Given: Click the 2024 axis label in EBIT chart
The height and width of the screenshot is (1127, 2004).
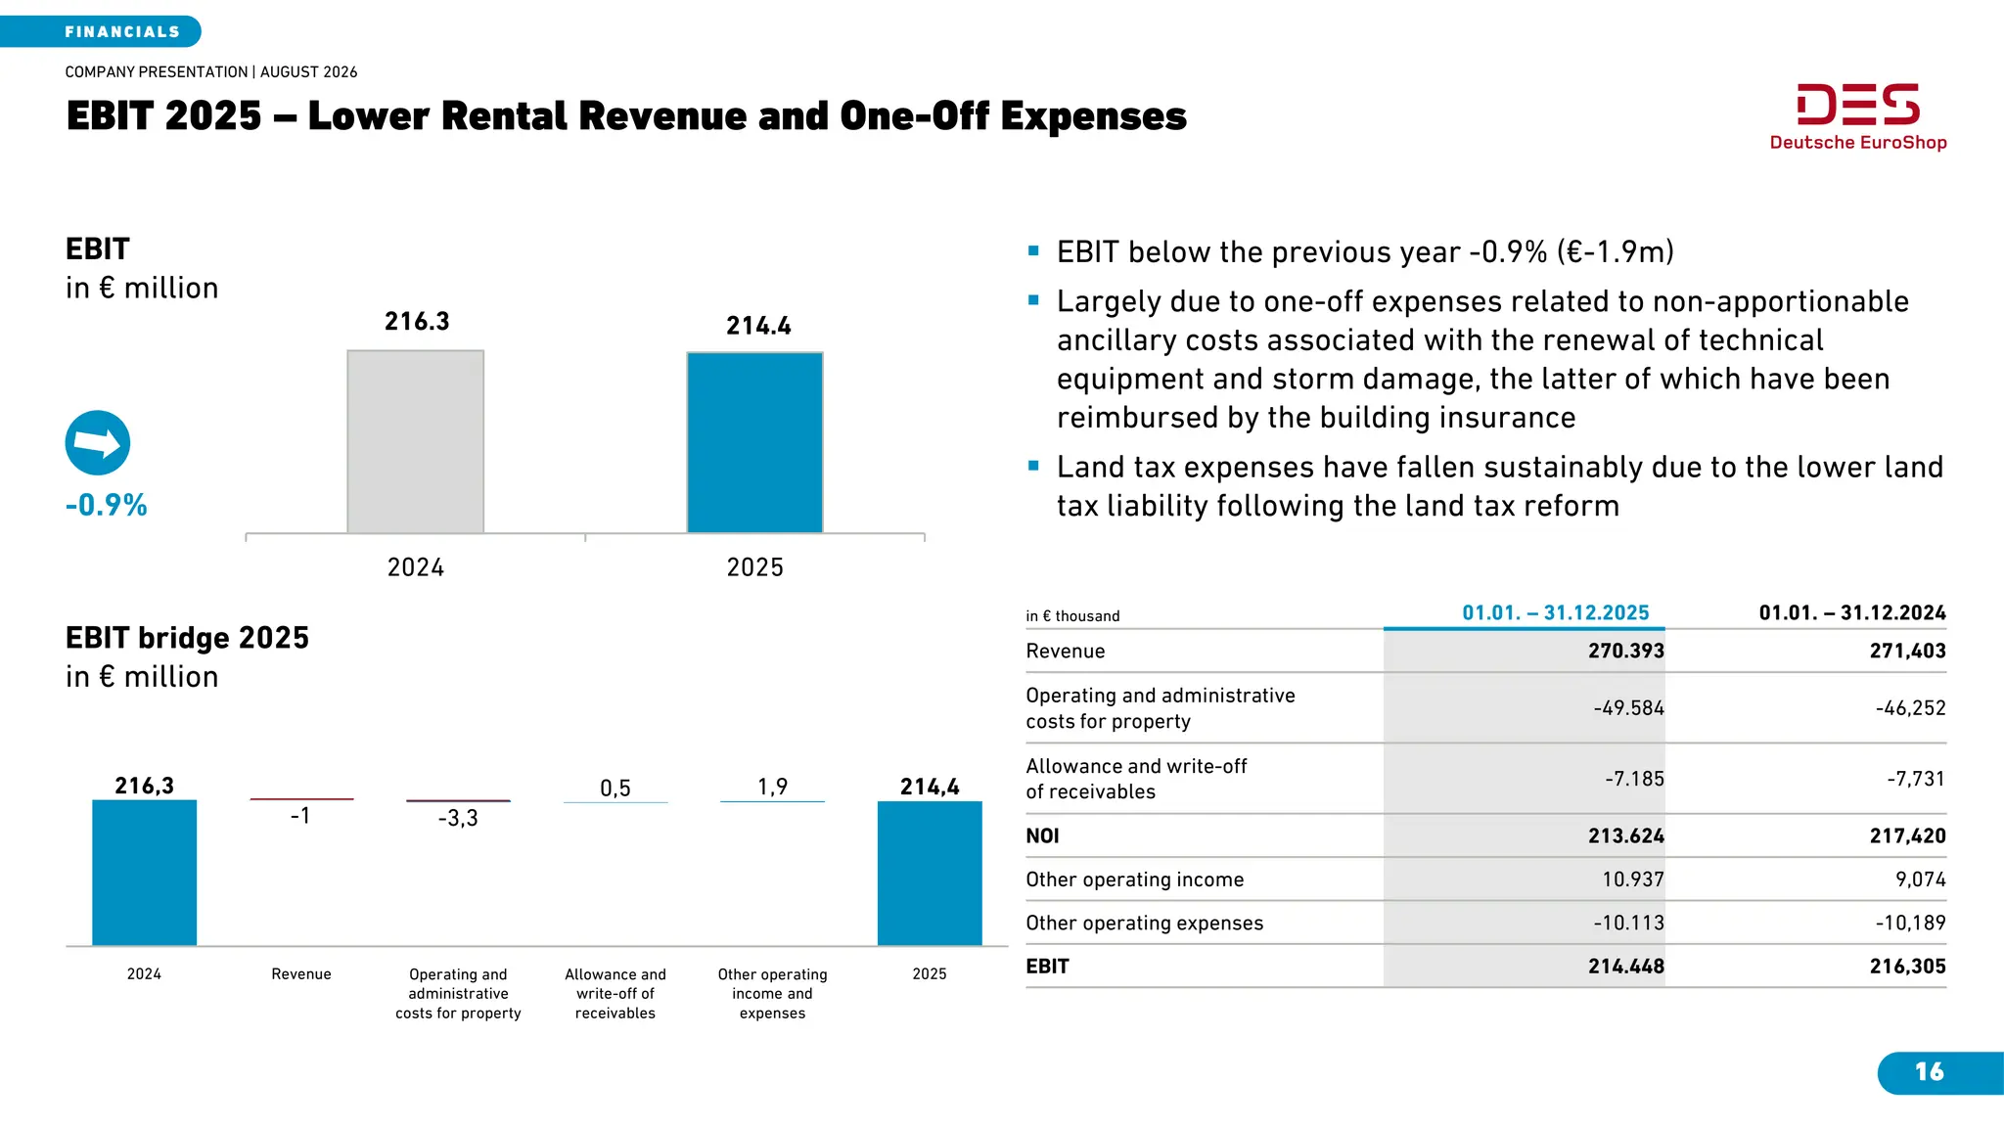Looking at the screenshot, I should coord(416,567).
